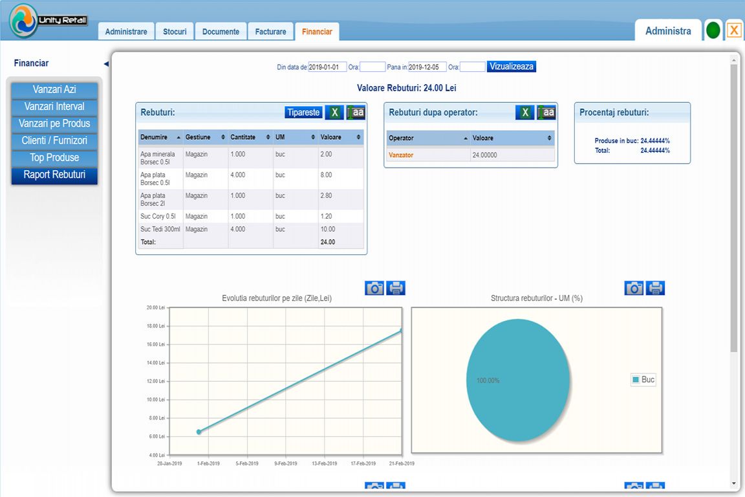The height and width of the screenshot is (497, 745).
Task: View Top Produse report
Action: [54, 158]
